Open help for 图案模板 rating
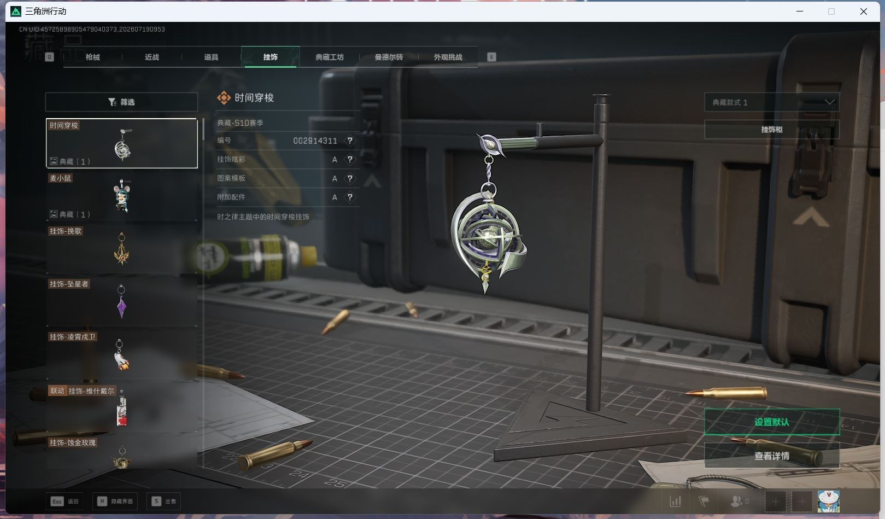The height and width of the screenshot is (519, 885). pyautogui.click(x=350, y=178)
